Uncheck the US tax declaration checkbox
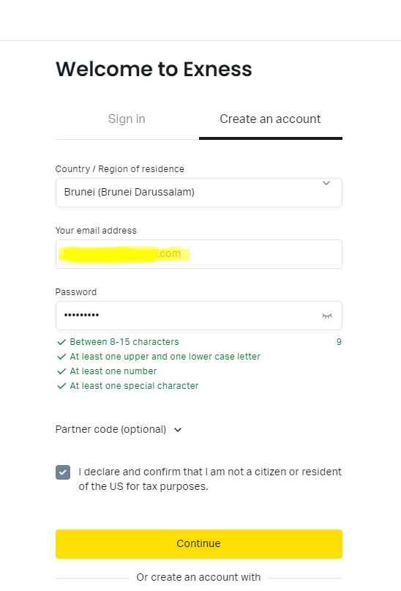This screenshot has height=591, width=401. [63, 472]
